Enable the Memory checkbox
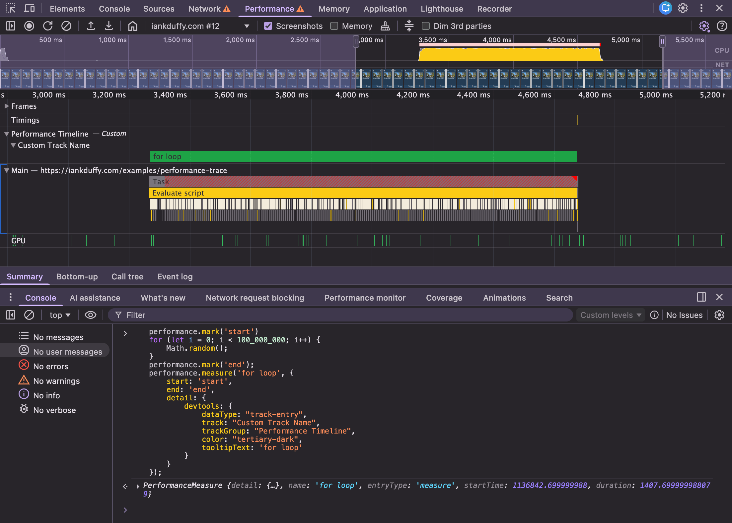The image size is (732, 523). coord(334,26)
